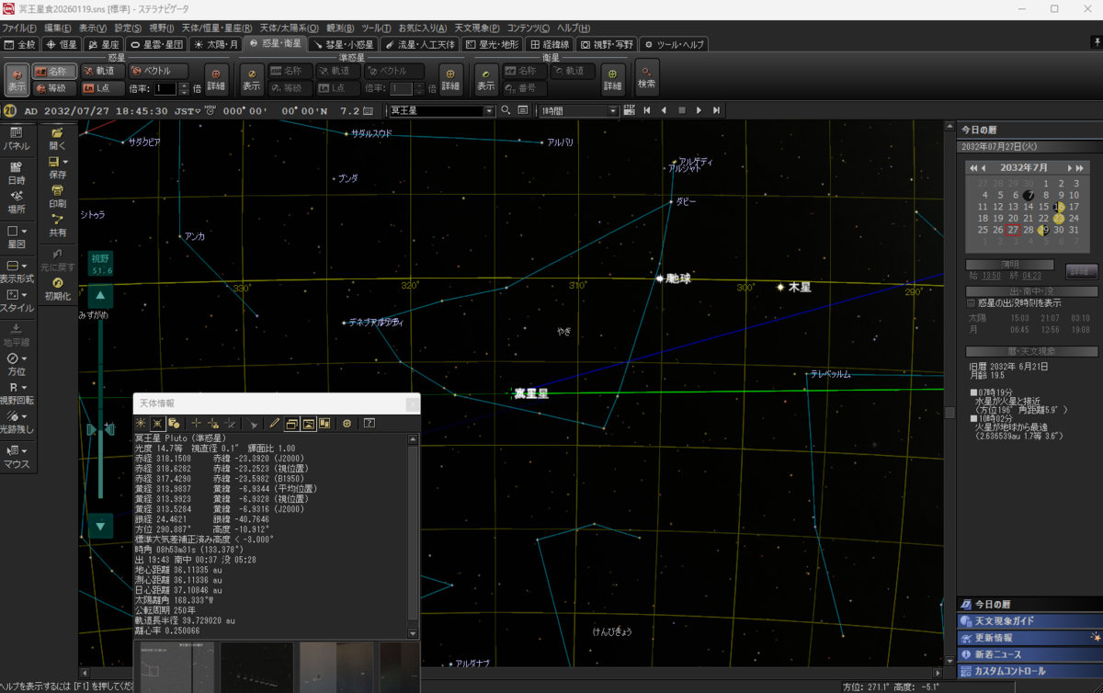Expand the 1時間 time step combo box

(x=613, y=110)
